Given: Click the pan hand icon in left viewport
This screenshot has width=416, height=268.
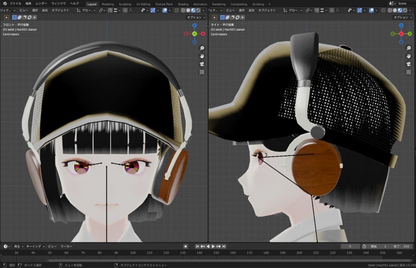Looking at the screenshot, I should [202, 56].
